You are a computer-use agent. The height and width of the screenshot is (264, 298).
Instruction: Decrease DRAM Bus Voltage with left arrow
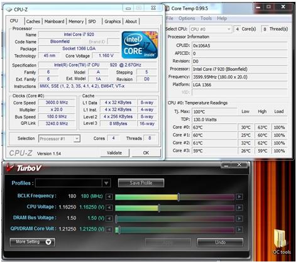click(x=109, y=219)
